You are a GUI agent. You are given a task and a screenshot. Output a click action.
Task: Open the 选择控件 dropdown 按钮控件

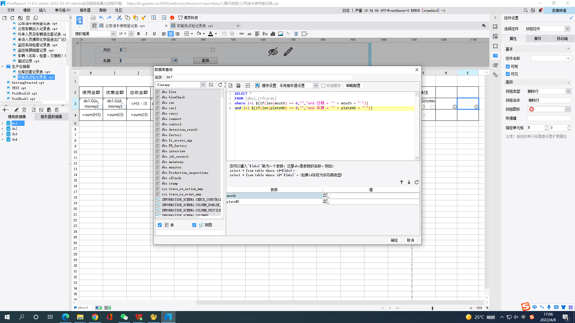click(567, 29)
